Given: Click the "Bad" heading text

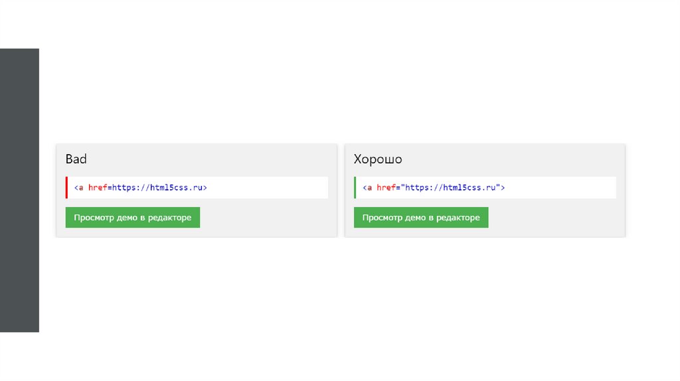Looking at the screenshot, I should [76, 159].
